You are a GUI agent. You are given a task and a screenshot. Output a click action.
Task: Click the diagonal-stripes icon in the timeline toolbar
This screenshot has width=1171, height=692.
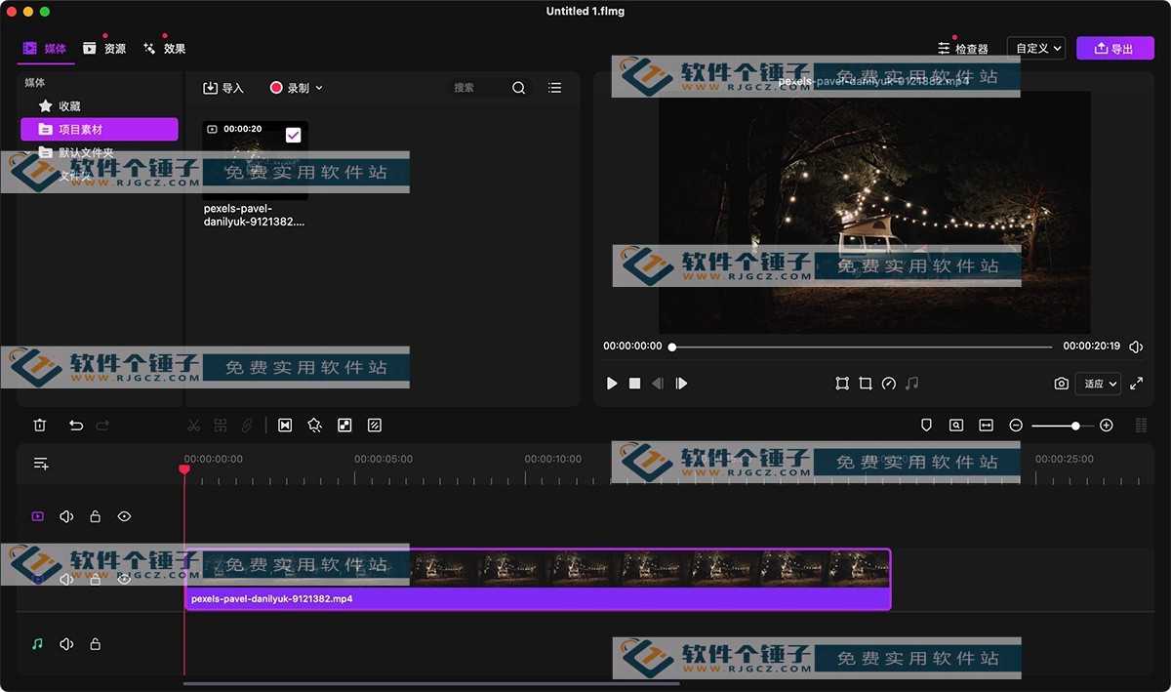point(375,426)
